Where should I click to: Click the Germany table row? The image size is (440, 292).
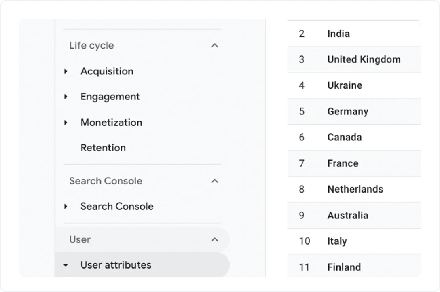(347, 111)
